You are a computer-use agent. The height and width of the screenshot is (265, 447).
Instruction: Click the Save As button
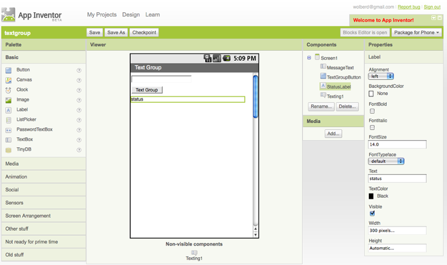[x=116, y=32]
